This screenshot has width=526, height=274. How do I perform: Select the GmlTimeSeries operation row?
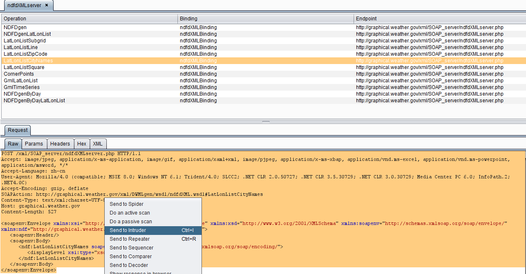click(22, 87)
